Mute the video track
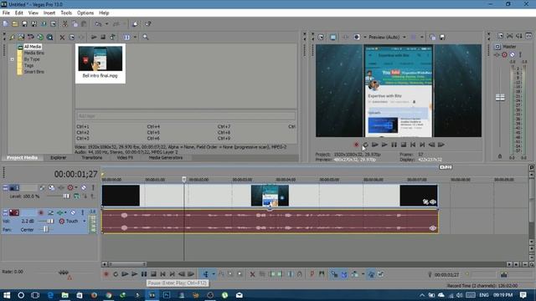 tap(84, 187)
